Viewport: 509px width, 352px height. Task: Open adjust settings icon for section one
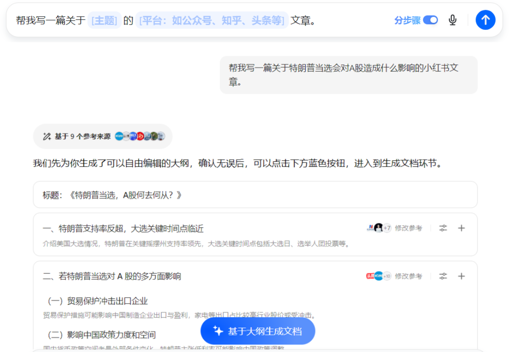tap(443, 228)
